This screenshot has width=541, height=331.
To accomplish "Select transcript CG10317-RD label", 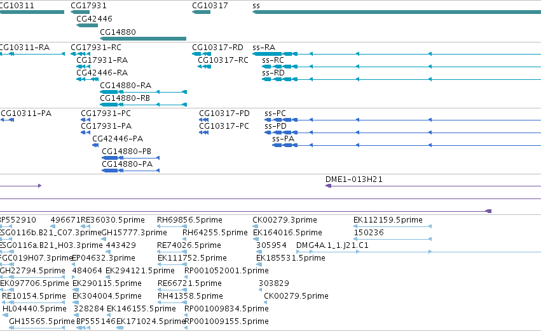I will point(217,47).
